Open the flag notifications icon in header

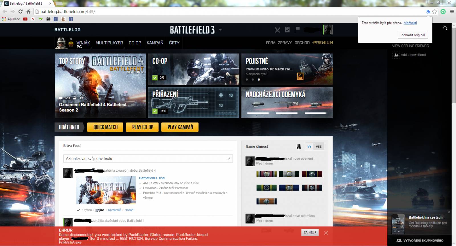click(x=297, y=29)
